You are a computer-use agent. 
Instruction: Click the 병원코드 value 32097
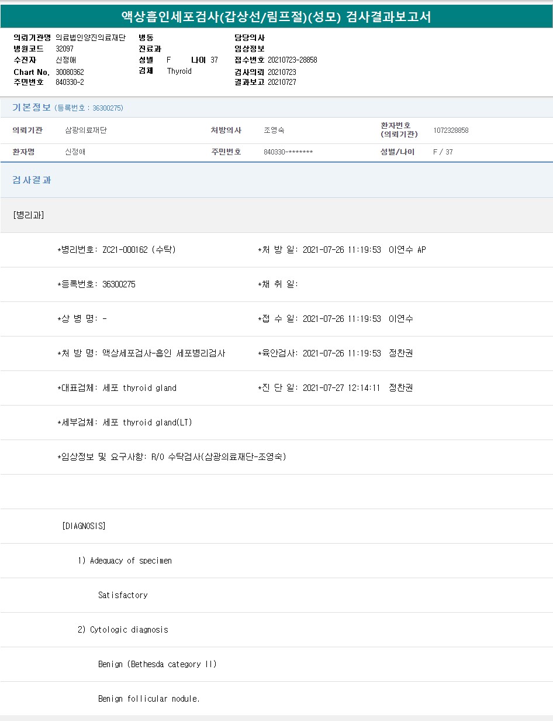point(64,49)
